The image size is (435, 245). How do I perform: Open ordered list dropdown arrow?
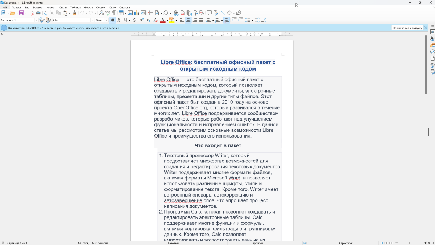coord(222,20)
